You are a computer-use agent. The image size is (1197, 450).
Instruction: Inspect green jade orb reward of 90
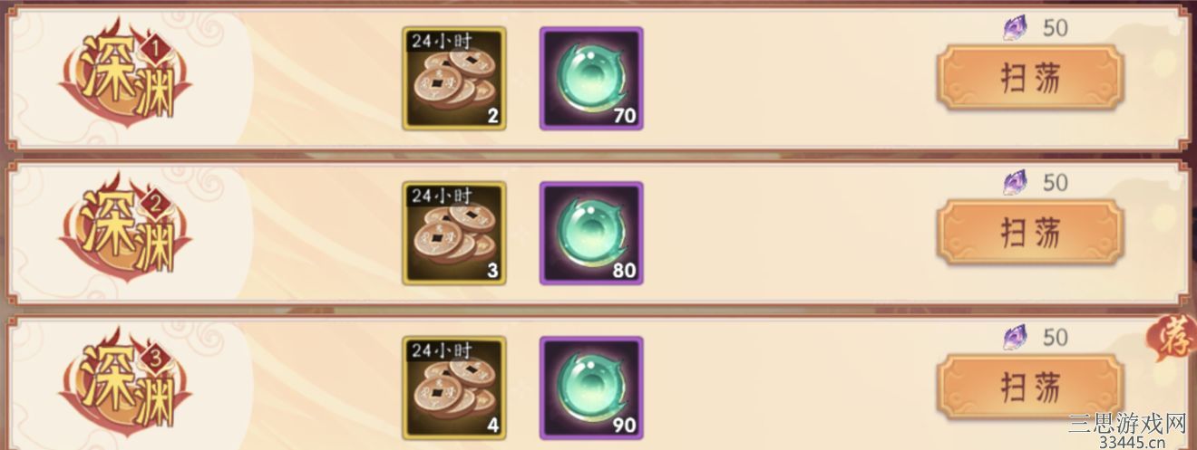click(x=591, y=388)
